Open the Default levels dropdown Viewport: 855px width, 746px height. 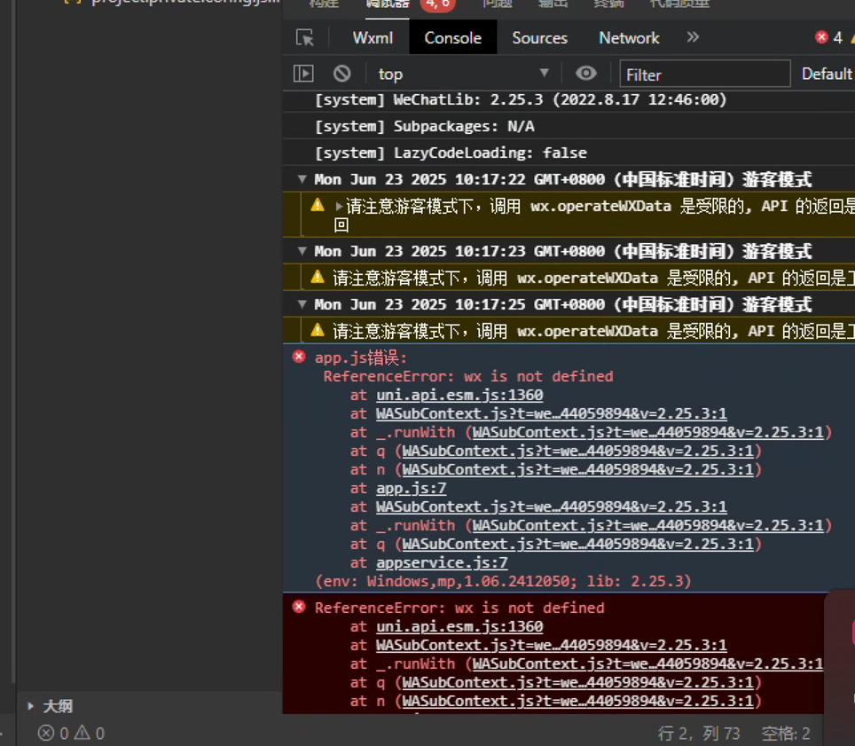coord(826,74)
